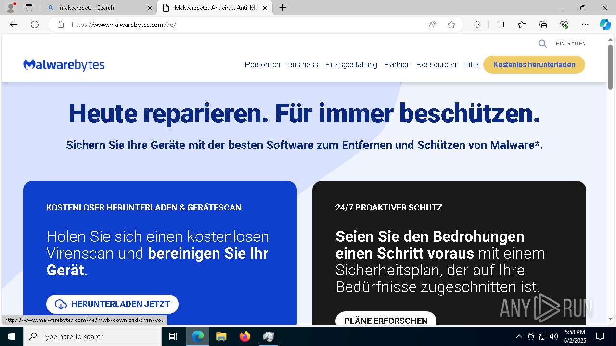This screenshot has width=616, height=346.
Task: Open the Persönlich menu
Action: click(x=262, y=64)
